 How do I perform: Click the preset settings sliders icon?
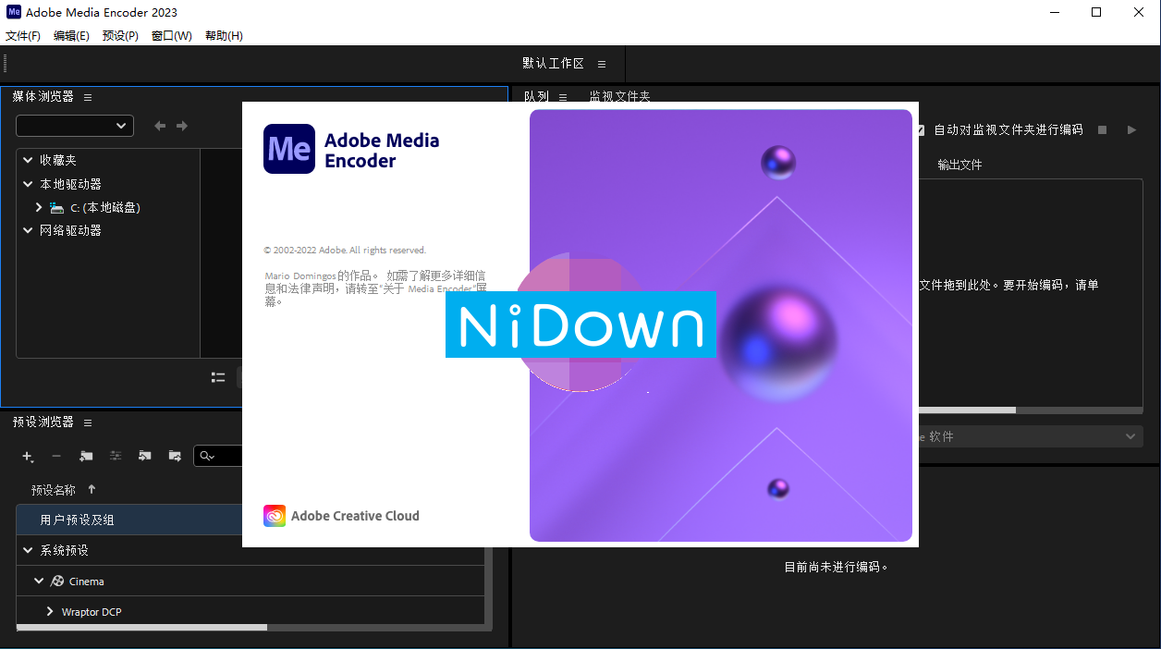(116, 456)
